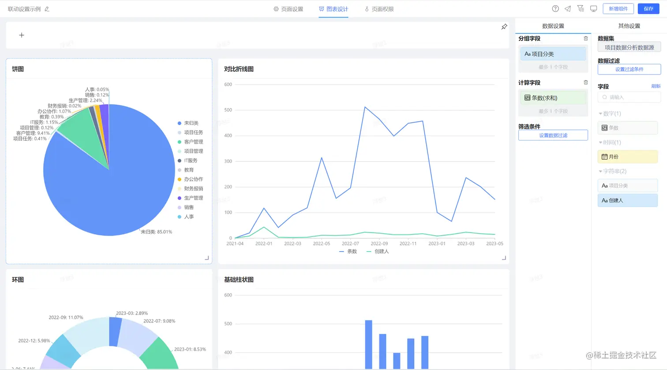Delete 计算字段 with its trash icon
This screenshot has width=667, height=370.
click(x=586, y=82)
